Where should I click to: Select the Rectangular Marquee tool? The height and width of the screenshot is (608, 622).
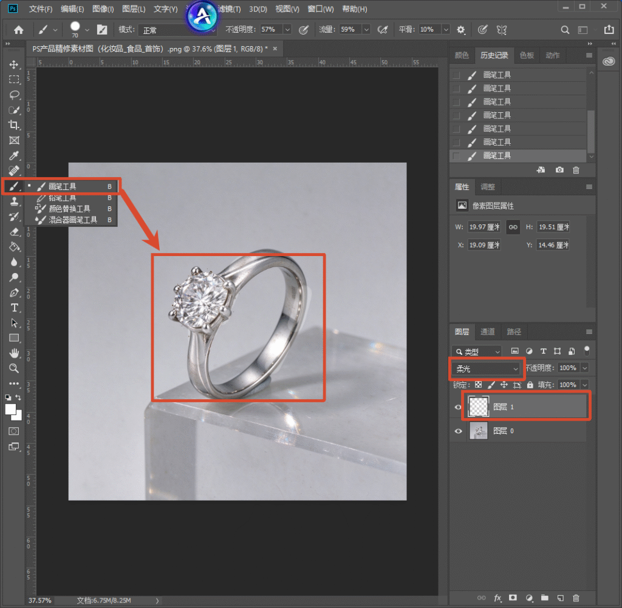(x=14, y=79)
